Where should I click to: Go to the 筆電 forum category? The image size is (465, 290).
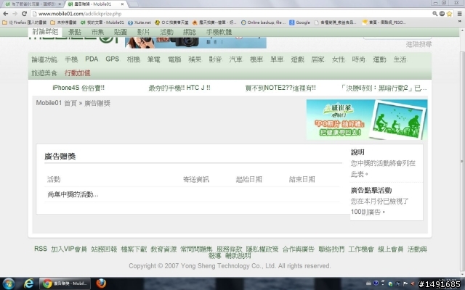153,59
